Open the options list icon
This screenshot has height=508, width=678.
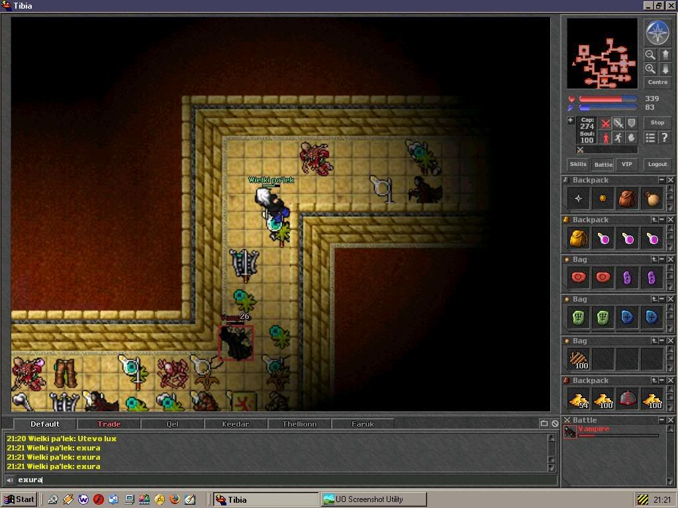[x=650, y=138]
